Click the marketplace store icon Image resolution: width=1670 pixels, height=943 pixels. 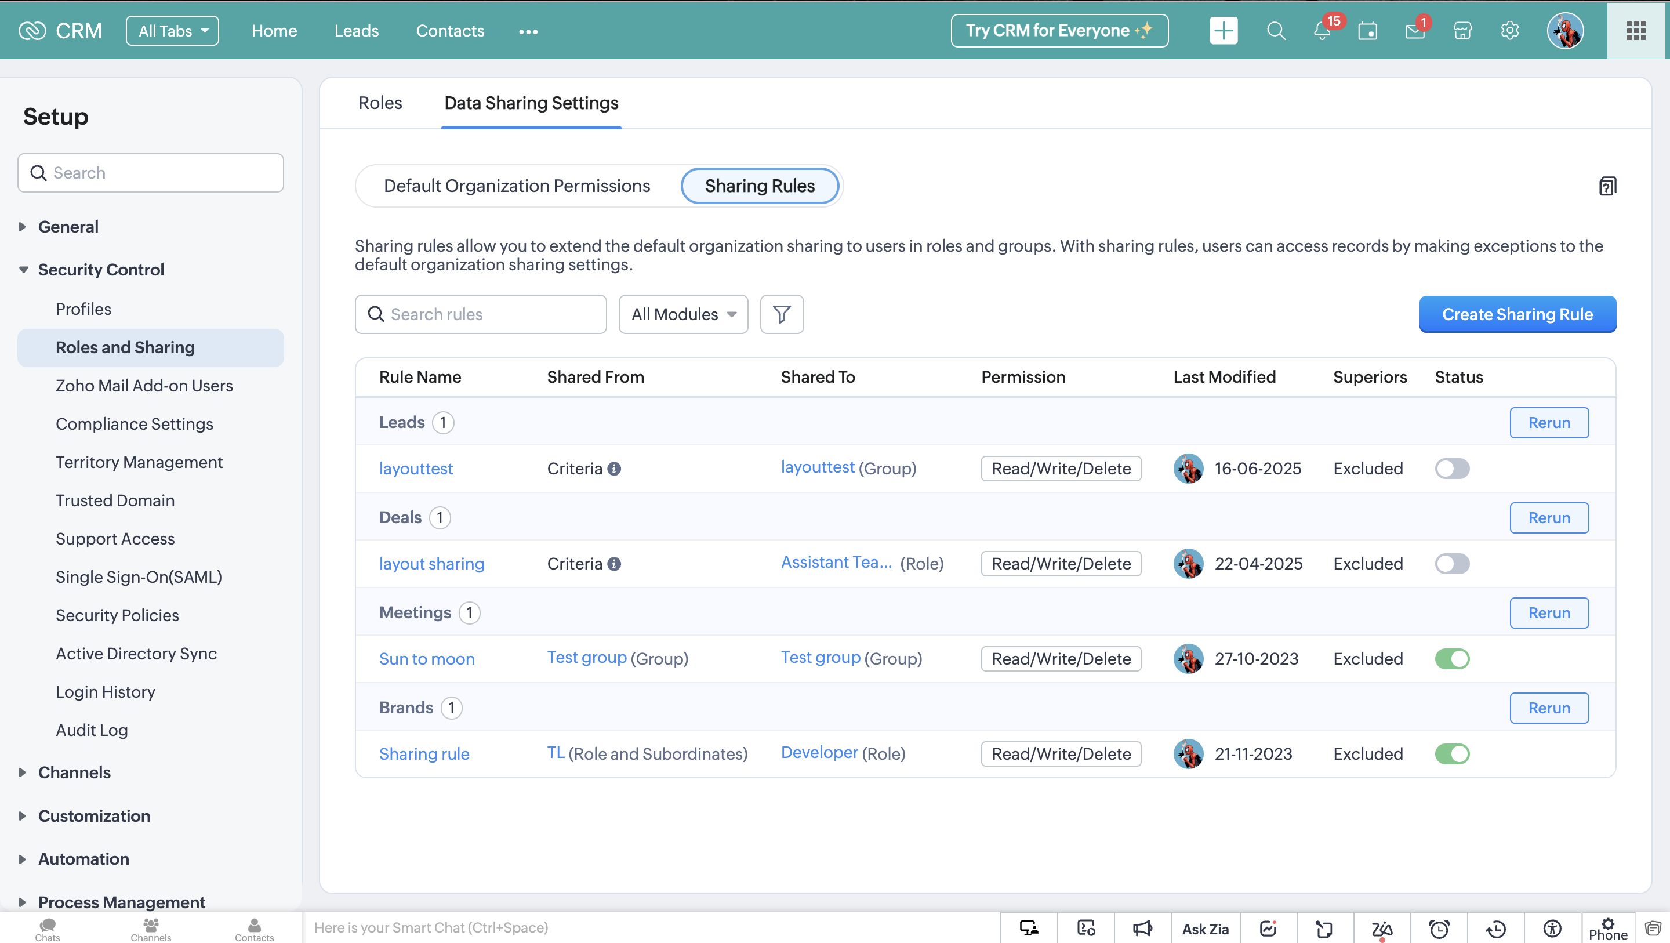(1462, 31)
